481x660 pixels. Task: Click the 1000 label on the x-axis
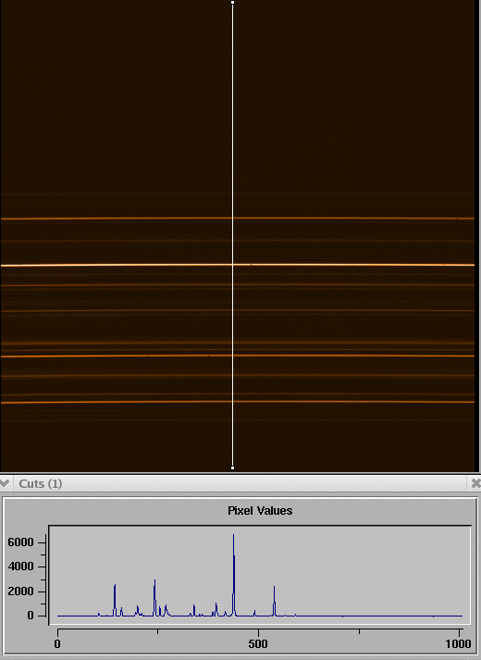(458, 643)
